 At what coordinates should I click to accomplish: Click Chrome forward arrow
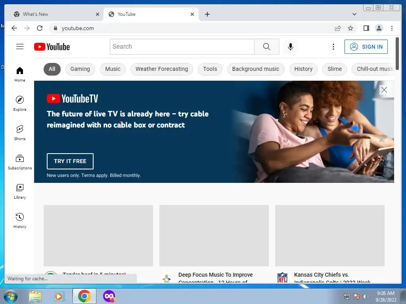point(27,28)
